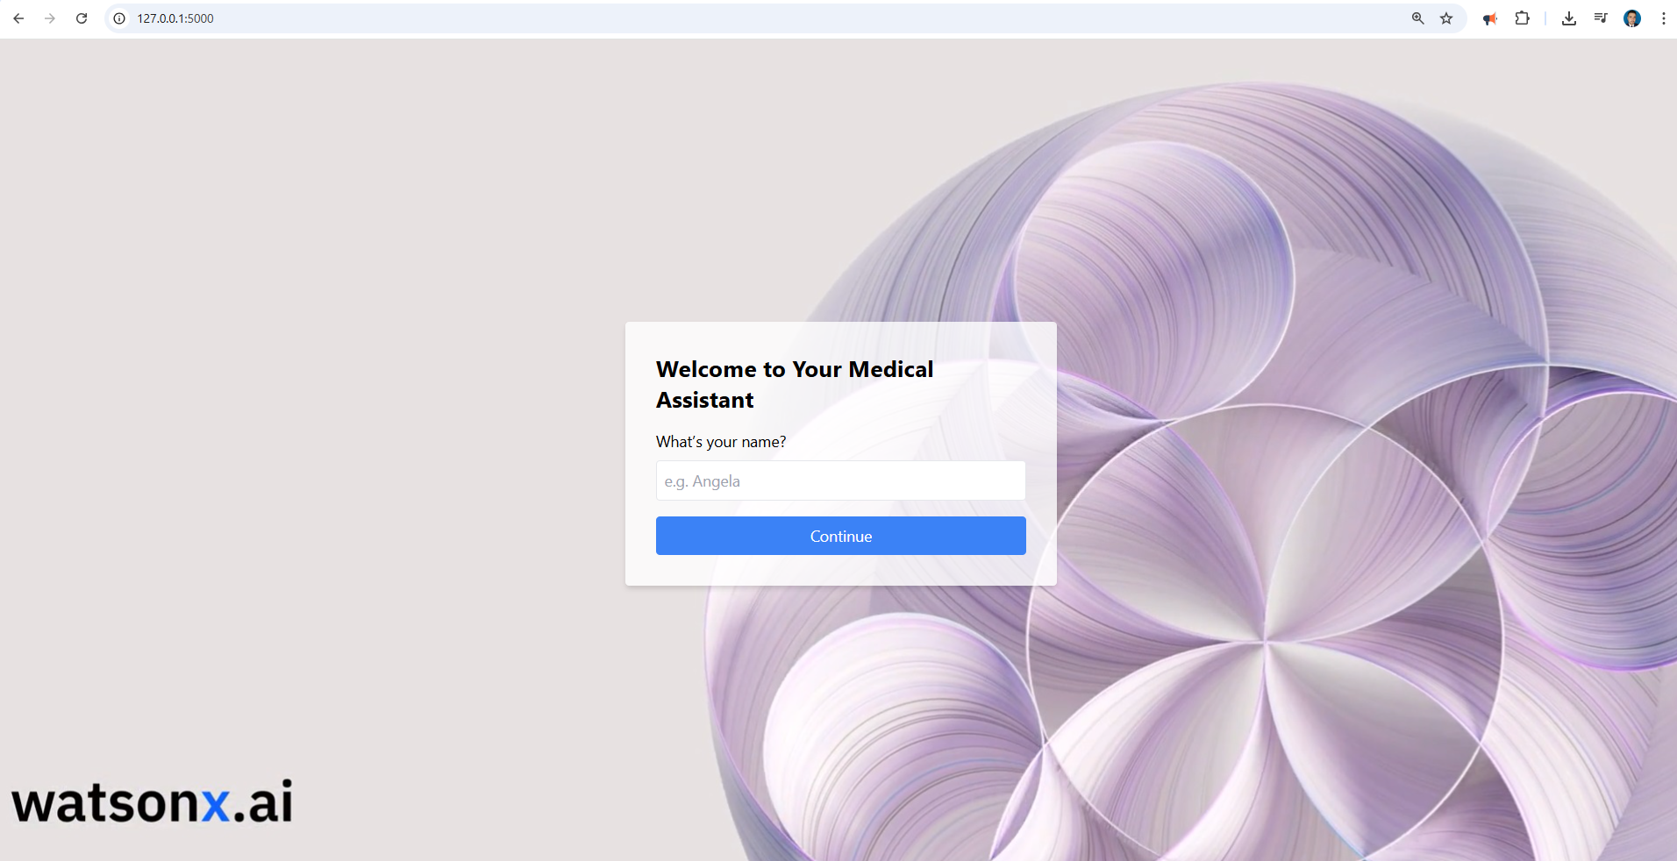
Task: Open the browser three-dot menu
Action: point(1664,18)
